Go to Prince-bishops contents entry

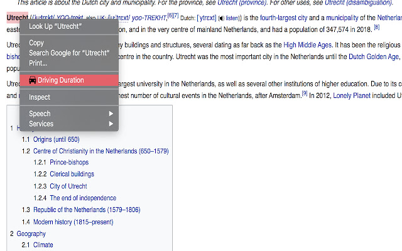(68, 163)
